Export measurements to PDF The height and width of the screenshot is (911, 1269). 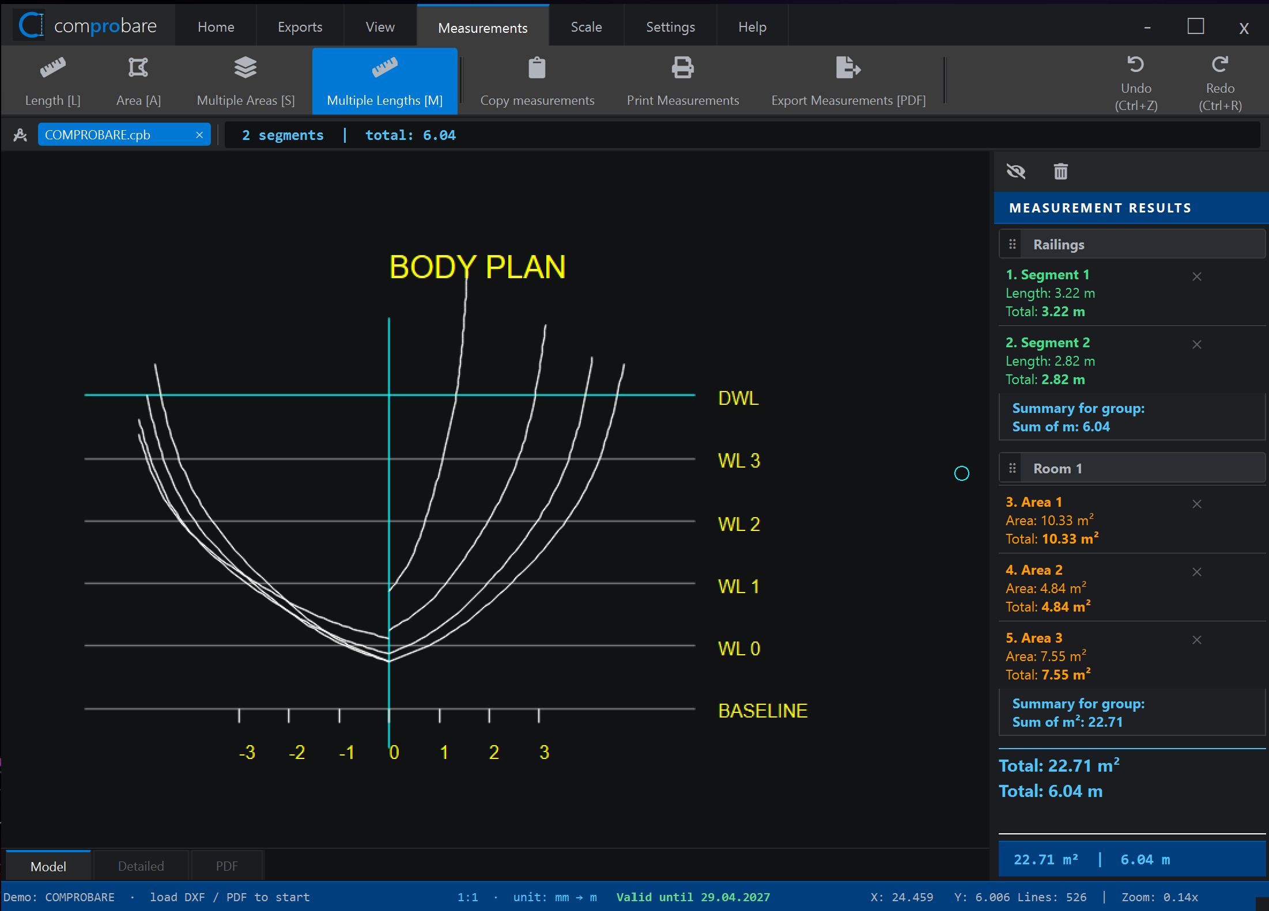pos(848,81)
